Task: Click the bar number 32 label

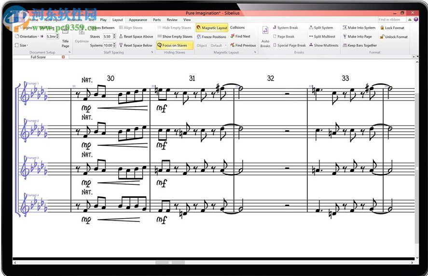Action: tap(270, 78)
